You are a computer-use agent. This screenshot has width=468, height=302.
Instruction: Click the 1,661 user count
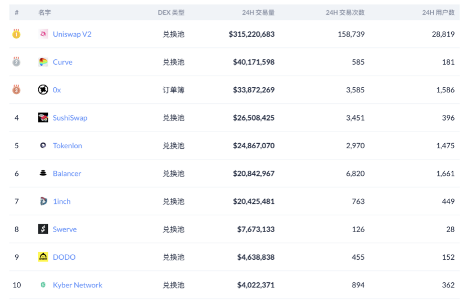[445, 174]
